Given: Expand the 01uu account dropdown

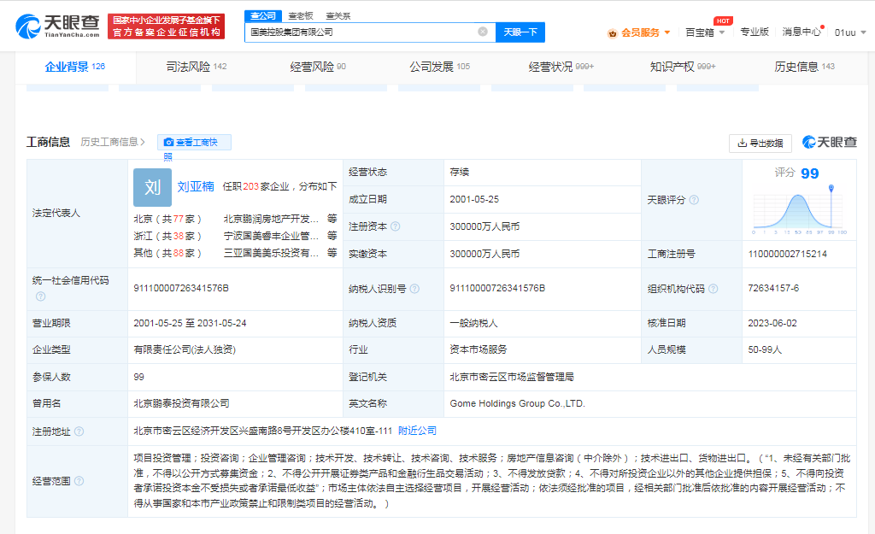Looking at the screenshot, I should (850, 32).
